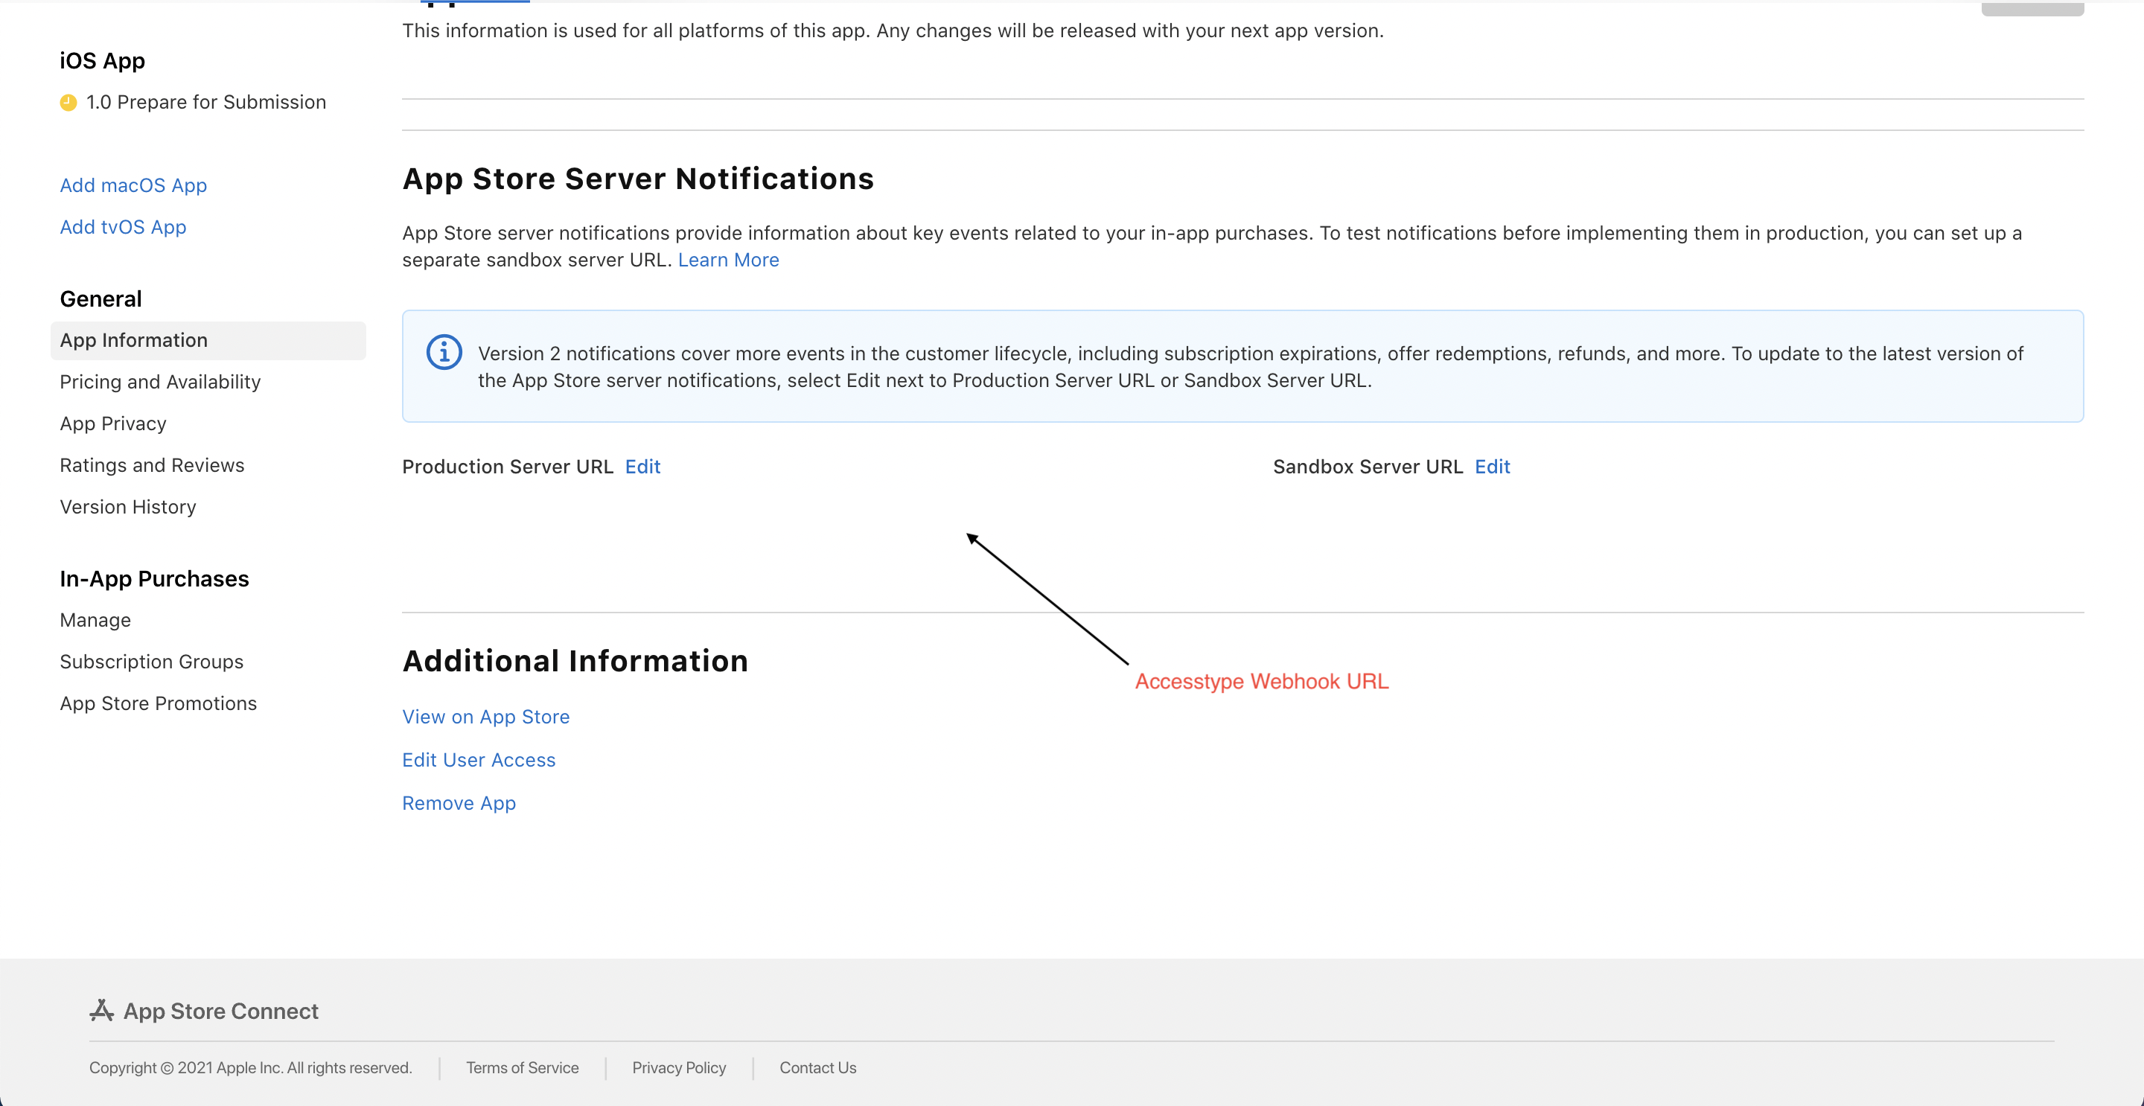2144x1106 pixels.
Task: Edit the Sandbox Server URL
Action: point(1493,465)
